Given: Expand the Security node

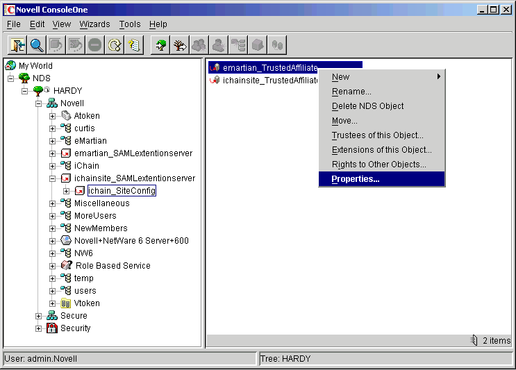Looking at the screenshot, I should (x=38, y=328).
